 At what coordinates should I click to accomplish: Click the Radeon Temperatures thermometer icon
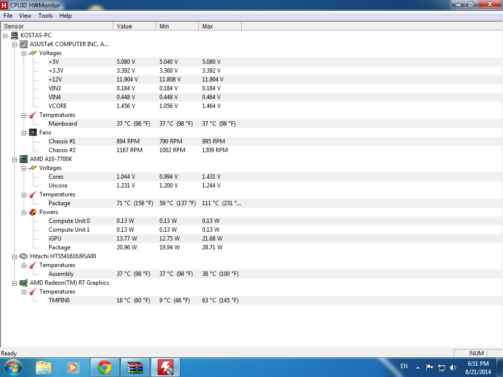(x=33, y=292)
